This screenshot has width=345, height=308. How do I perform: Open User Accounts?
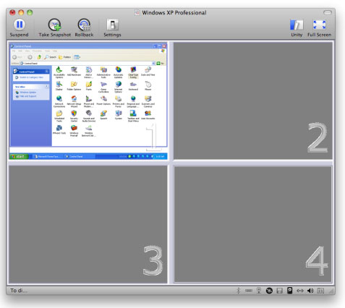(148, 115)
